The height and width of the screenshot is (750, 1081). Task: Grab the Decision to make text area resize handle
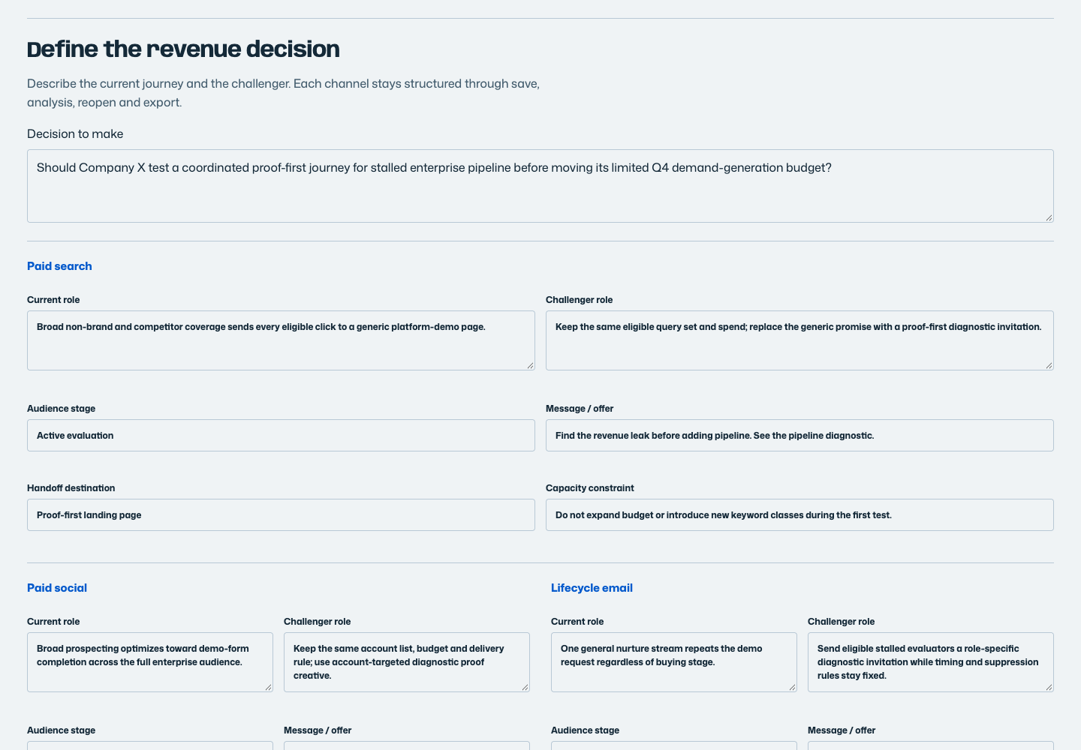coord(1049,217)
